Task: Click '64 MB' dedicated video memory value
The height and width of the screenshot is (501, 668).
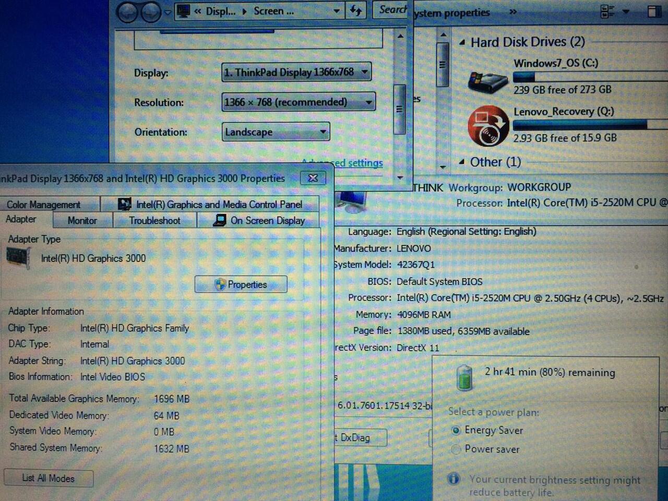Action: click(166, 416)
